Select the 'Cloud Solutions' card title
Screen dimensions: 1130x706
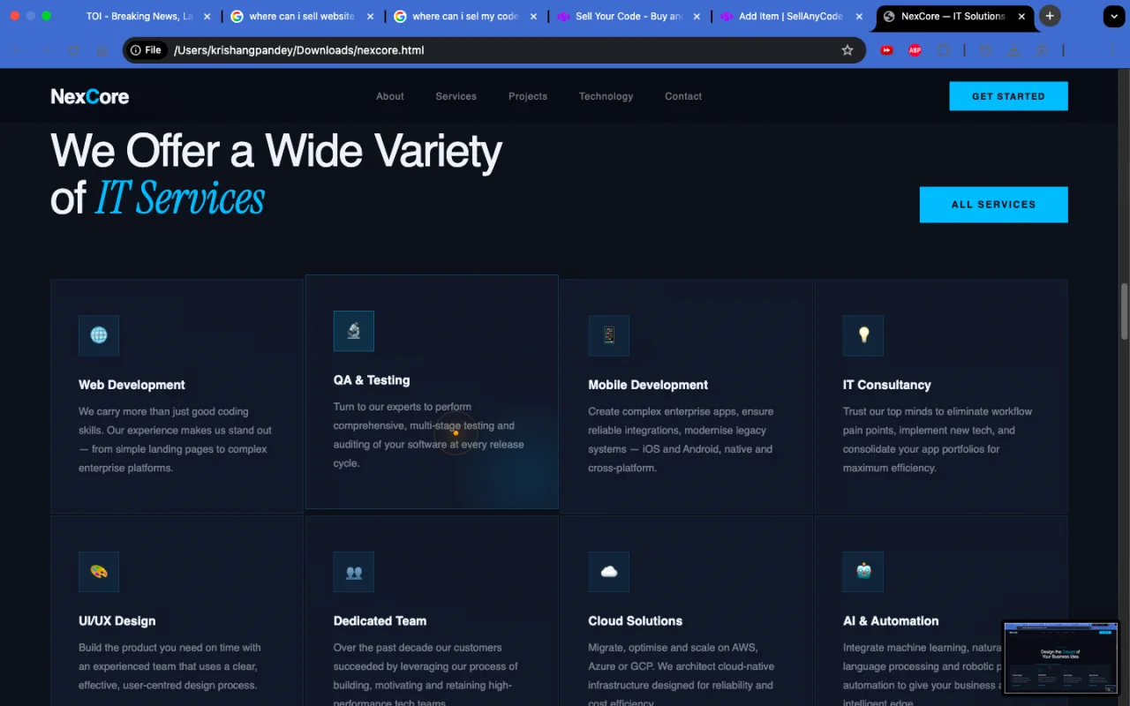tap(636, 621)
